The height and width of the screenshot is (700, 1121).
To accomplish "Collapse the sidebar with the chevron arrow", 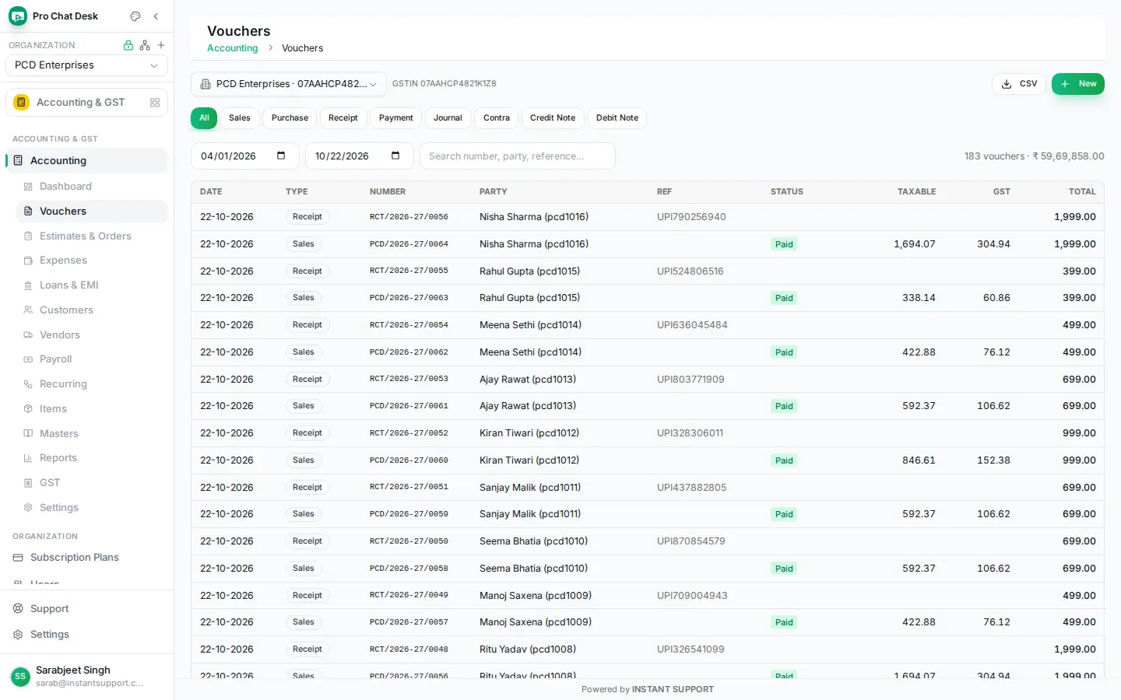I will (x=156, y=16).
